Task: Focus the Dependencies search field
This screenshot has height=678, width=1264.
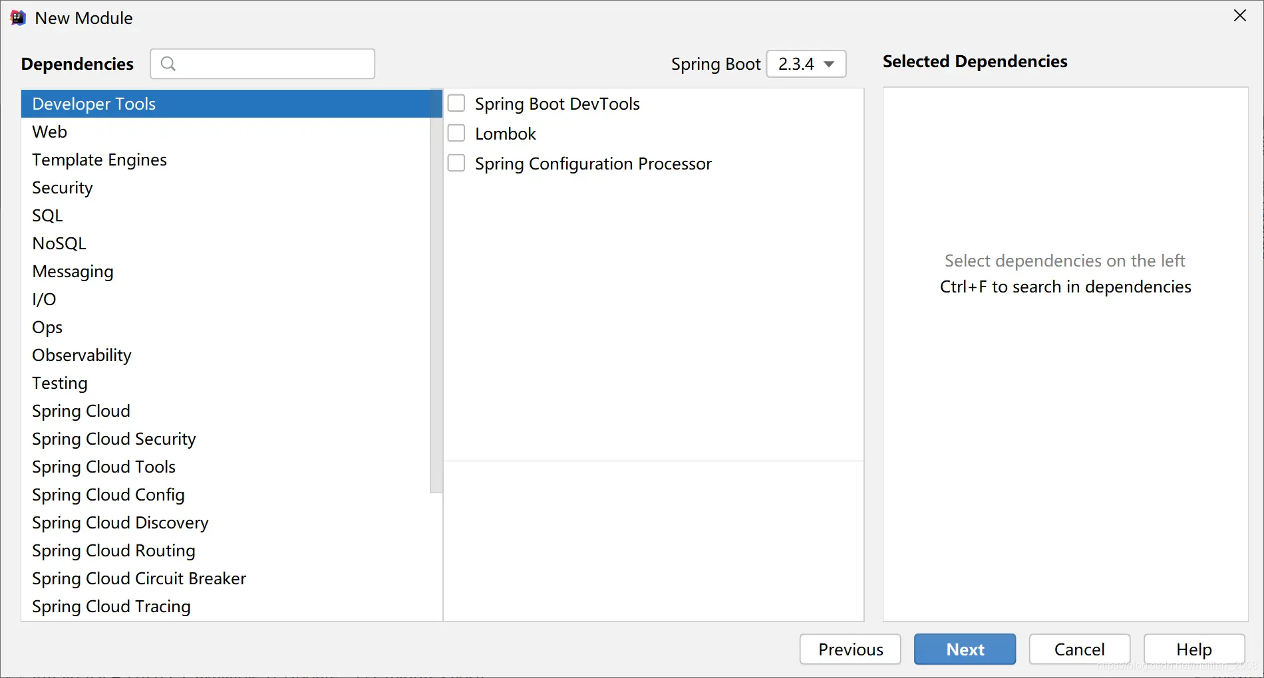Action: 263,64
